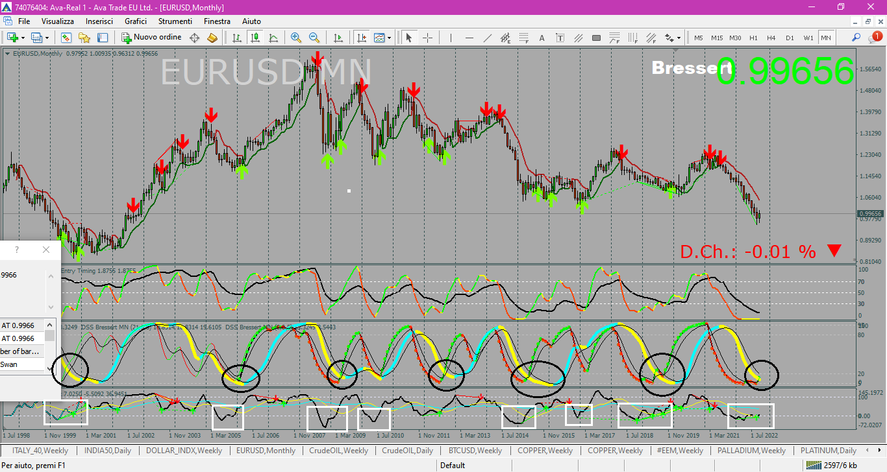The height and width of the screenshot is (472, 887).
Task: Zoom in on the chart
Action: (296, 38)
